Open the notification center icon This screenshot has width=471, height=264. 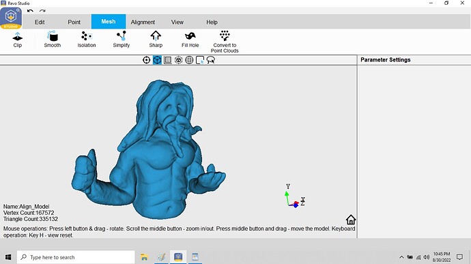point(459,257)
